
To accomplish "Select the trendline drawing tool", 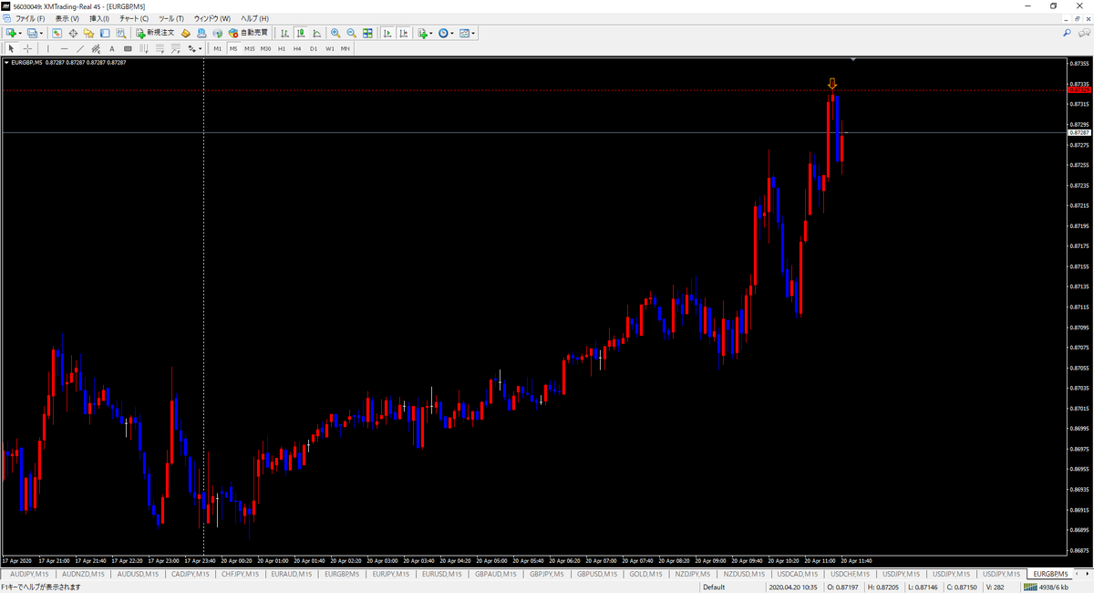I will (80, 48).
